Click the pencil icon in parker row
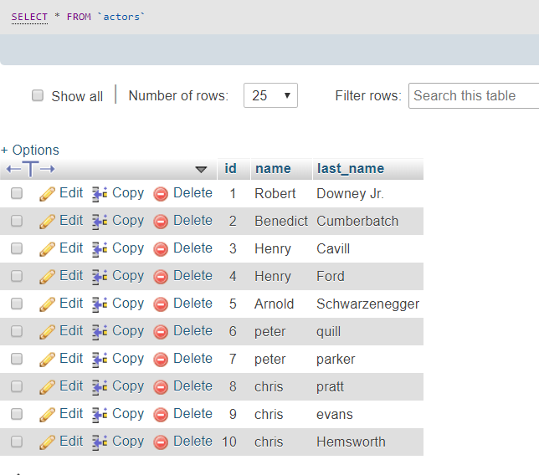 click(x=47, y=360)
